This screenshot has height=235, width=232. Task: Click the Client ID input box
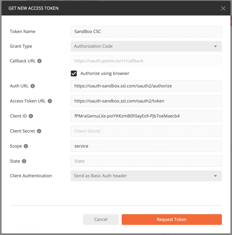tap(146, 116)
